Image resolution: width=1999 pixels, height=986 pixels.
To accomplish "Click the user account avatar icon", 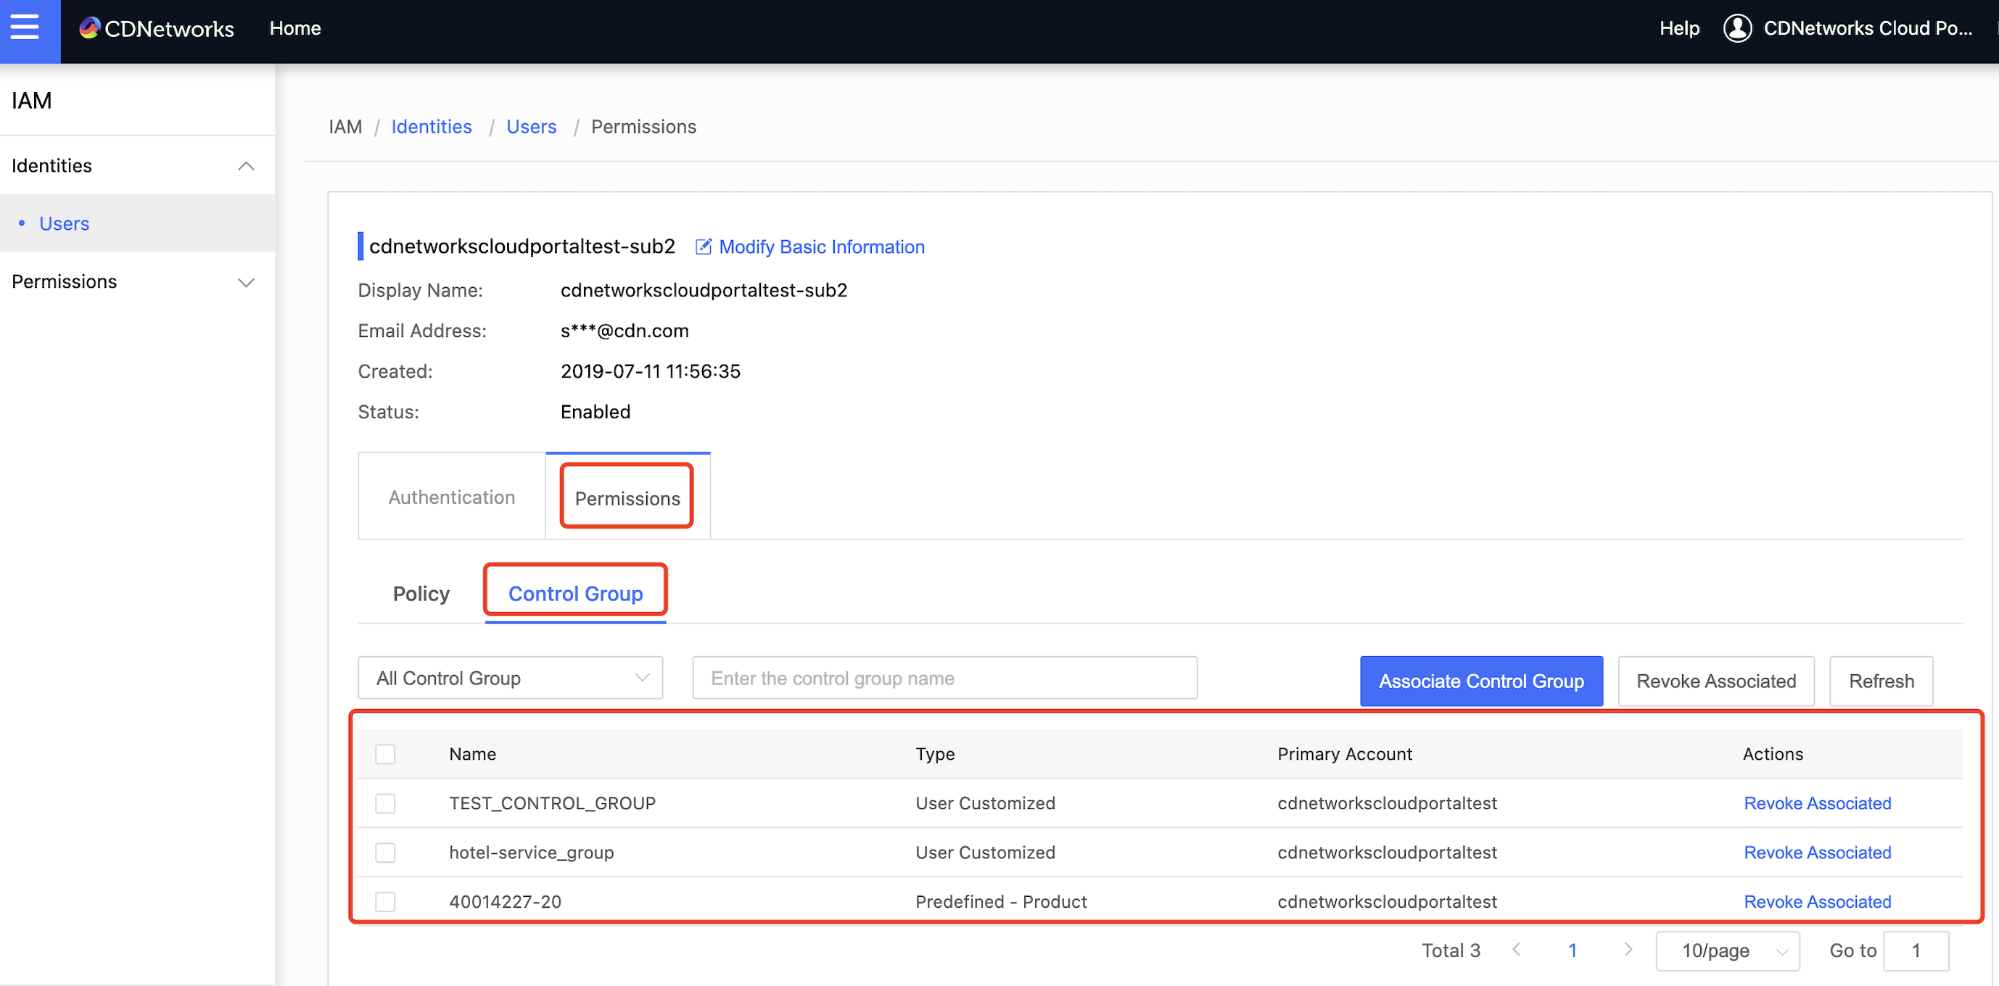I will click(1736, 29).
